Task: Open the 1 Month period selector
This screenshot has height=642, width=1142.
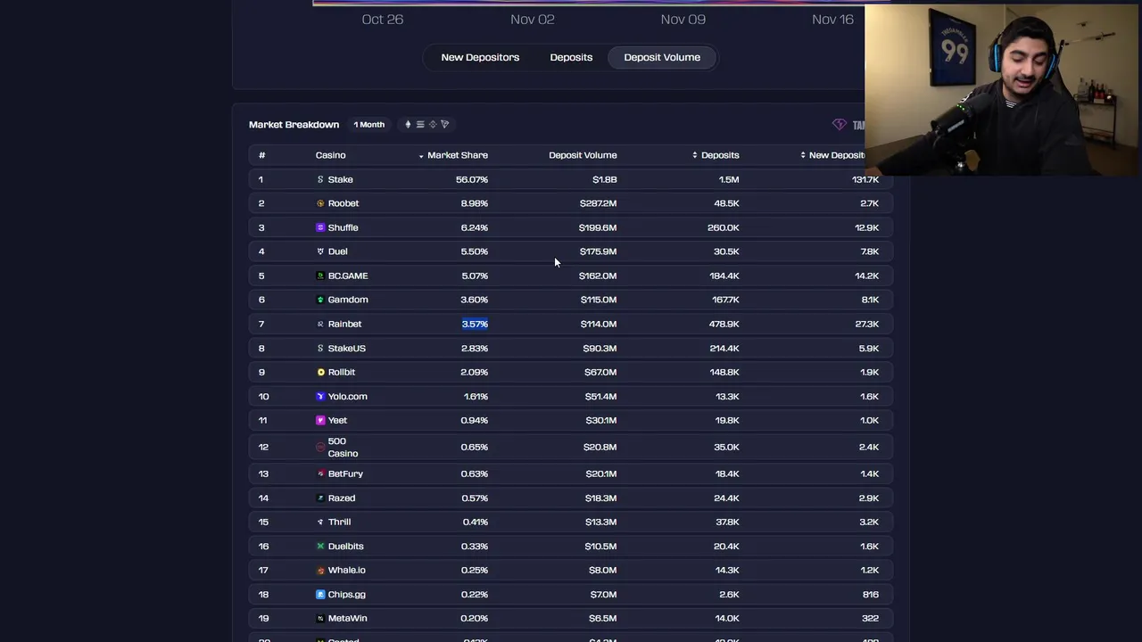Action: (x=368, y=125)
